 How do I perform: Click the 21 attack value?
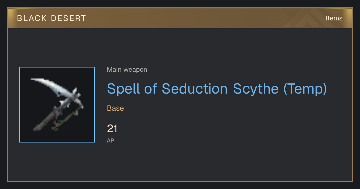[112, 129]
